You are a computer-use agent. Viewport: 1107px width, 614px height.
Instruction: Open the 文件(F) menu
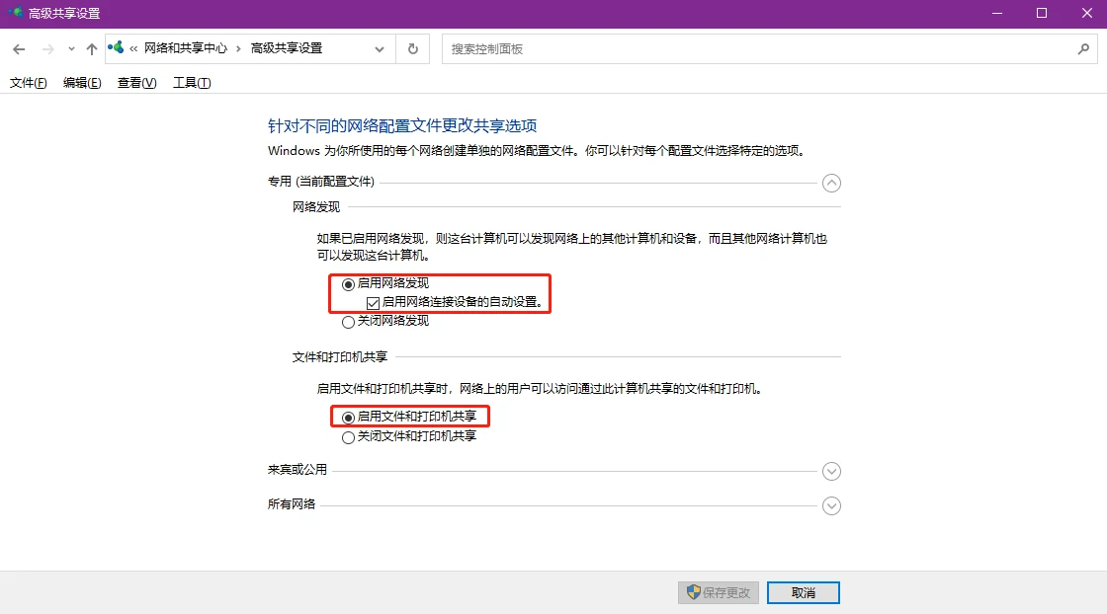point(28,83)
